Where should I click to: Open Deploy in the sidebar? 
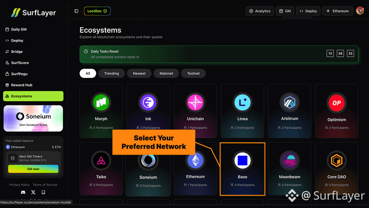(x=33, y=40)
